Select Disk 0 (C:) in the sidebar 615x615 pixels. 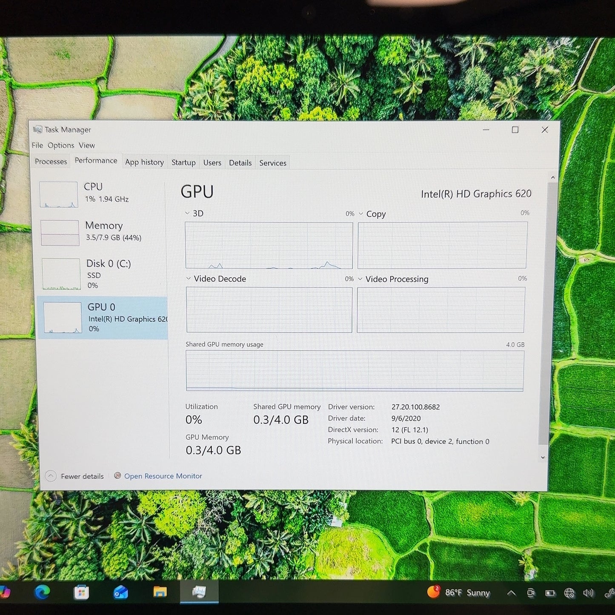pos(103,274)
